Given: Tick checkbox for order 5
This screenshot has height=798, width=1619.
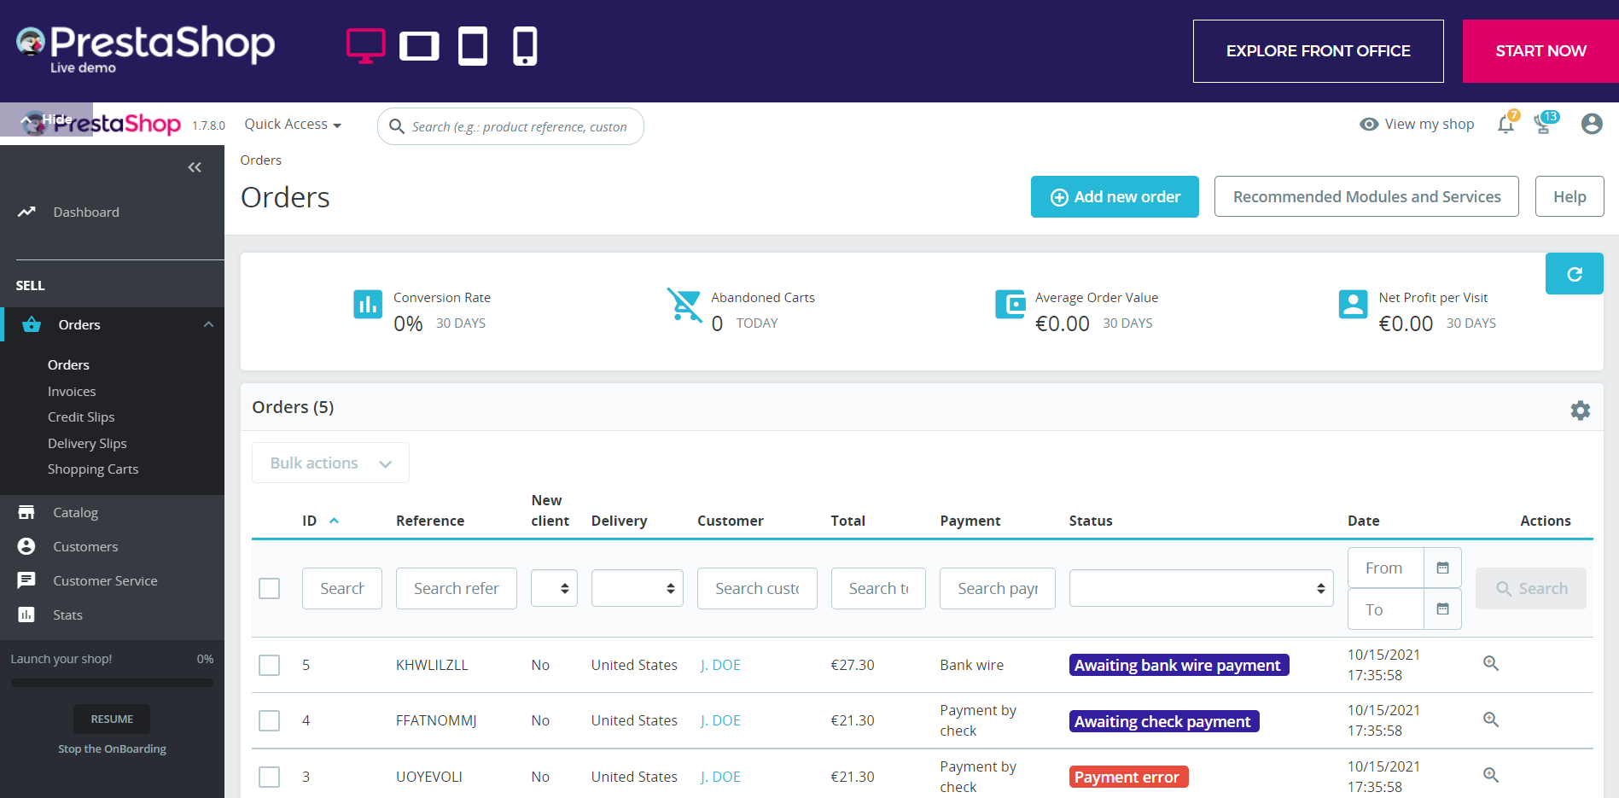Looking at the screenshot, I should pos(270,665).
